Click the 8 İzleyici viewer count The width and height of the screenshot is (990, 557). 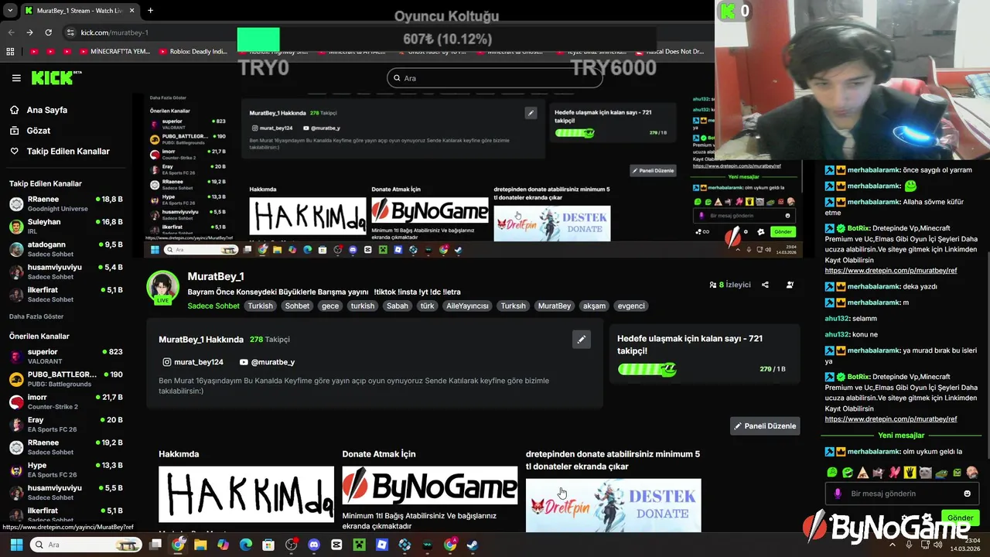click(x=730, y=285)
